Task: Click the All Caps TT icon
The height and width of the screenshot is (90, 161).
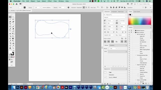Action: [105, 32]
